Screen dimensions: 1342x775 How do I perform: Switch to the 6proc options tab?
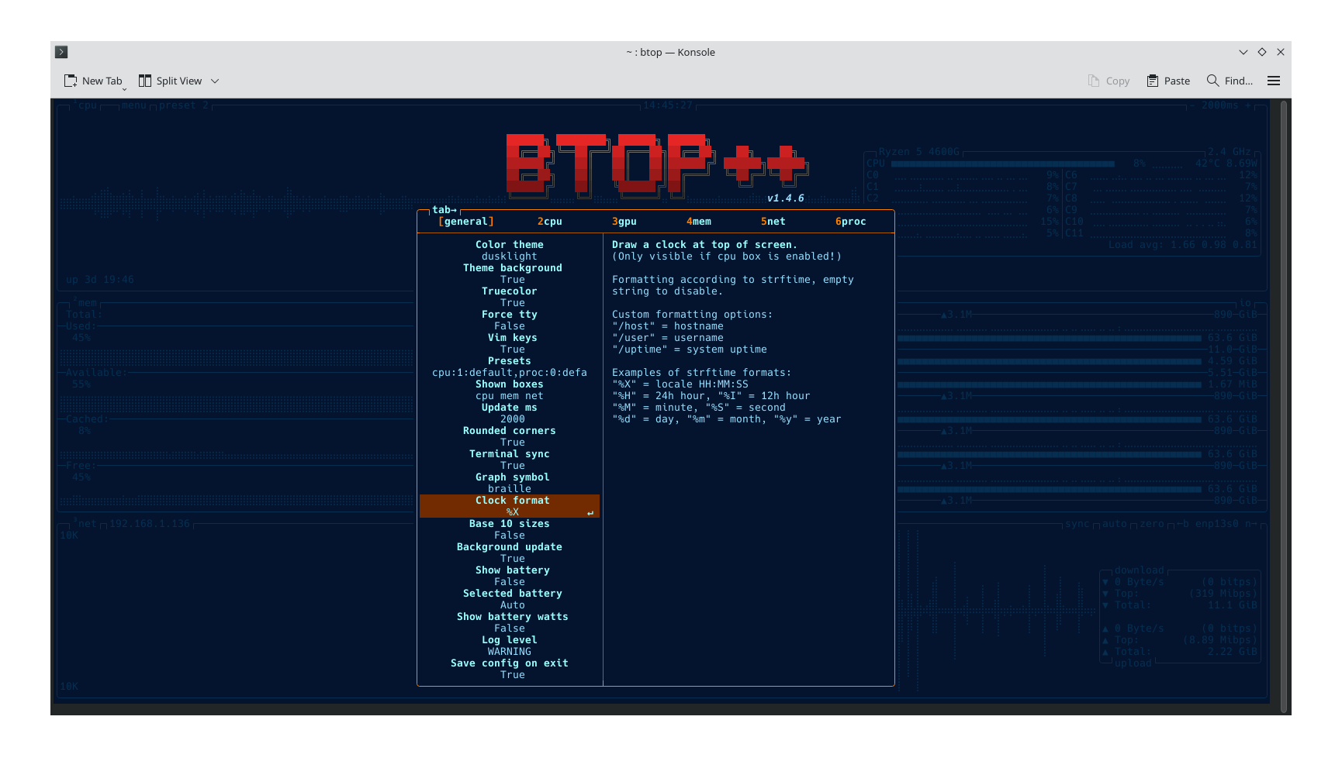tap(851, 222)
